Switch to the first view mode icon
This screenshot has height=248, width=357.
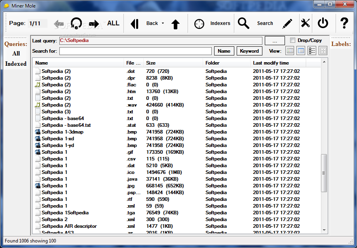point(290,51)
